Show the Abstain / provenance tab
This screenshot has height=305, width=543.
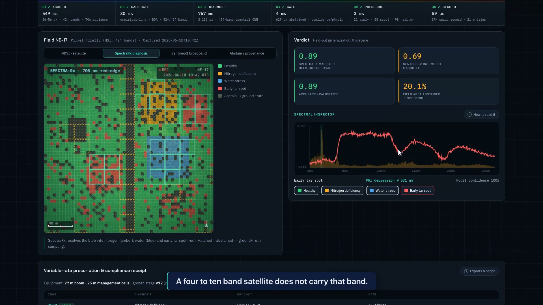[x=247, y=53]
